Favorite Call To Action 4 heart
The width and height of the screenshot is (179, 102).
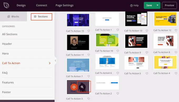(x=176, y=73)
